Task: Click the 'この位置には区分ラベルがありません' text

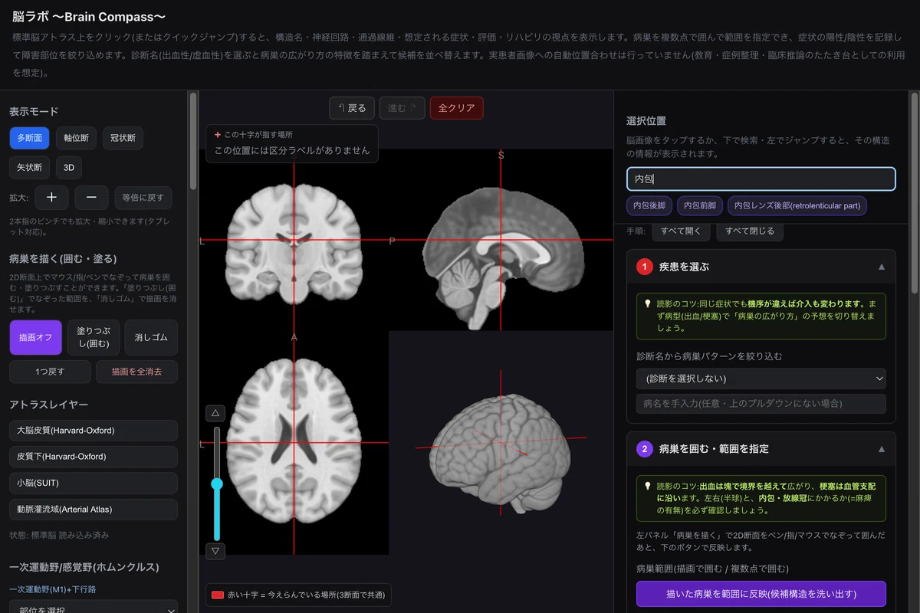Action: pos(292,150)
